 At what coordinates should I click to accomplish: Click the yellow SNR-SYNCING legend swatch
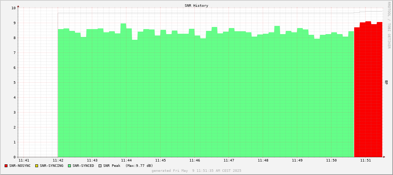[x=37, y=166]
